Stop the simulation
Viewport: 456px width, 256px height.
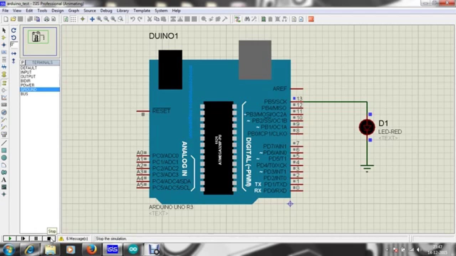[49, 239]
